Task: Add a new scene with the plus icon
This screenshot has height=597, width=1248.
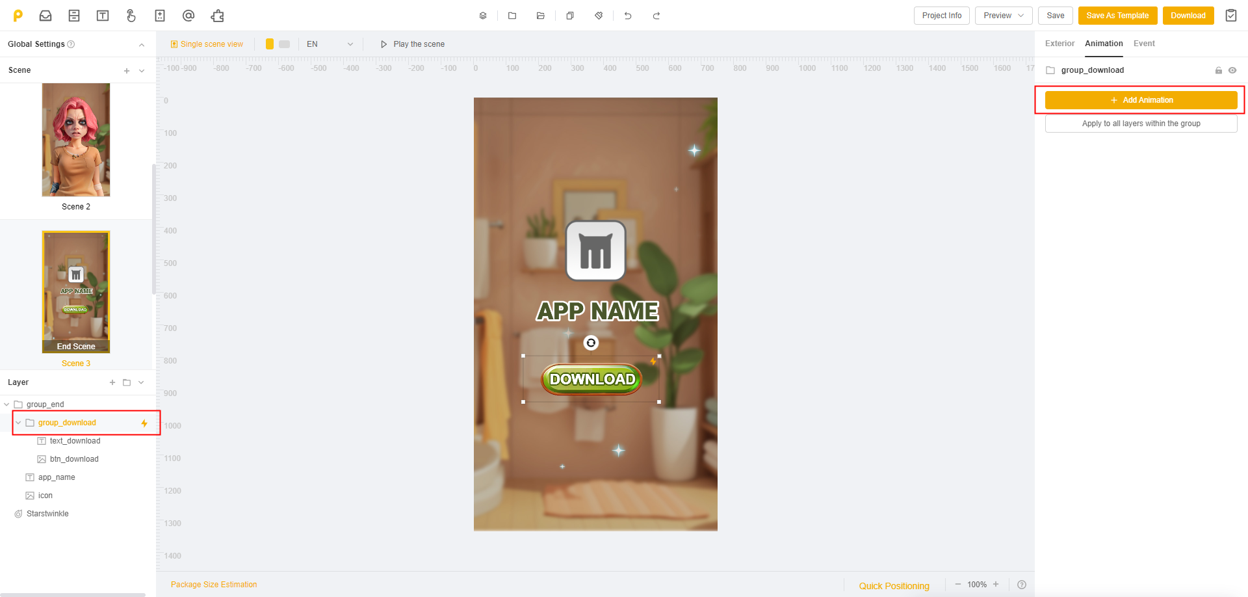Action: point(127,71)
